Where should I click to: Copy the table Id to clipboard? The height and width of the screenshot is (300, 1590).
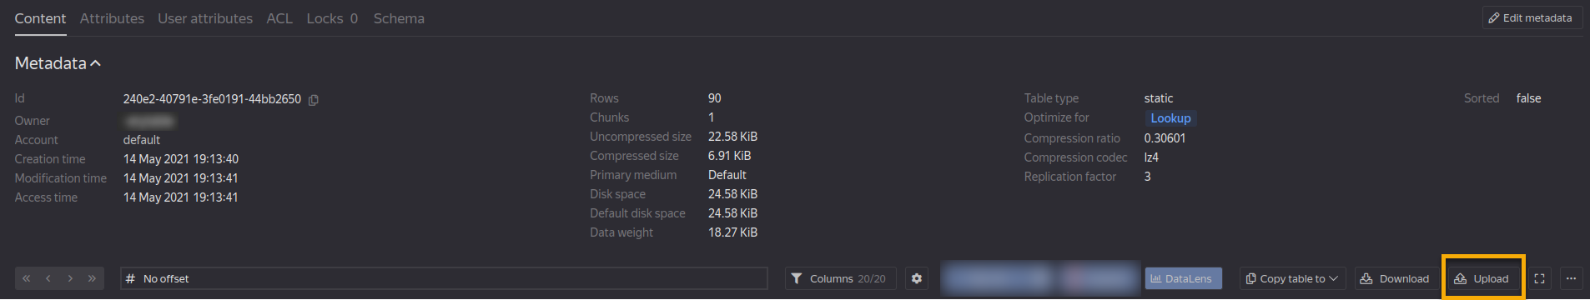314,100
